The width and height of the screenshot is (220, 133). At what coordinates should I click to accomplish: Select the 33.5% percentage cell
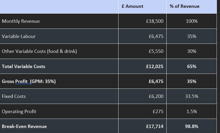coord(192,96)
